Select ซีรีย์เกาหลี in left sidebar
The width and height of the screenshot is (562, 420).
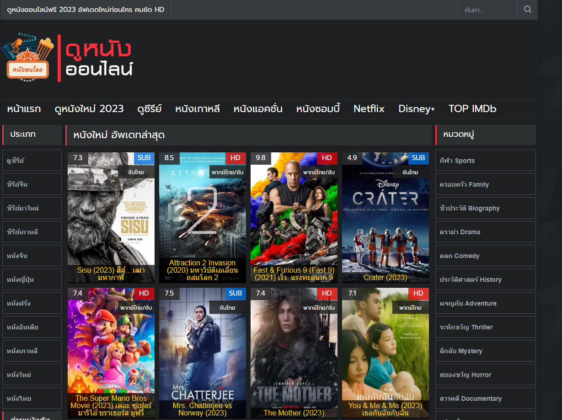click(x=32, y=232)
